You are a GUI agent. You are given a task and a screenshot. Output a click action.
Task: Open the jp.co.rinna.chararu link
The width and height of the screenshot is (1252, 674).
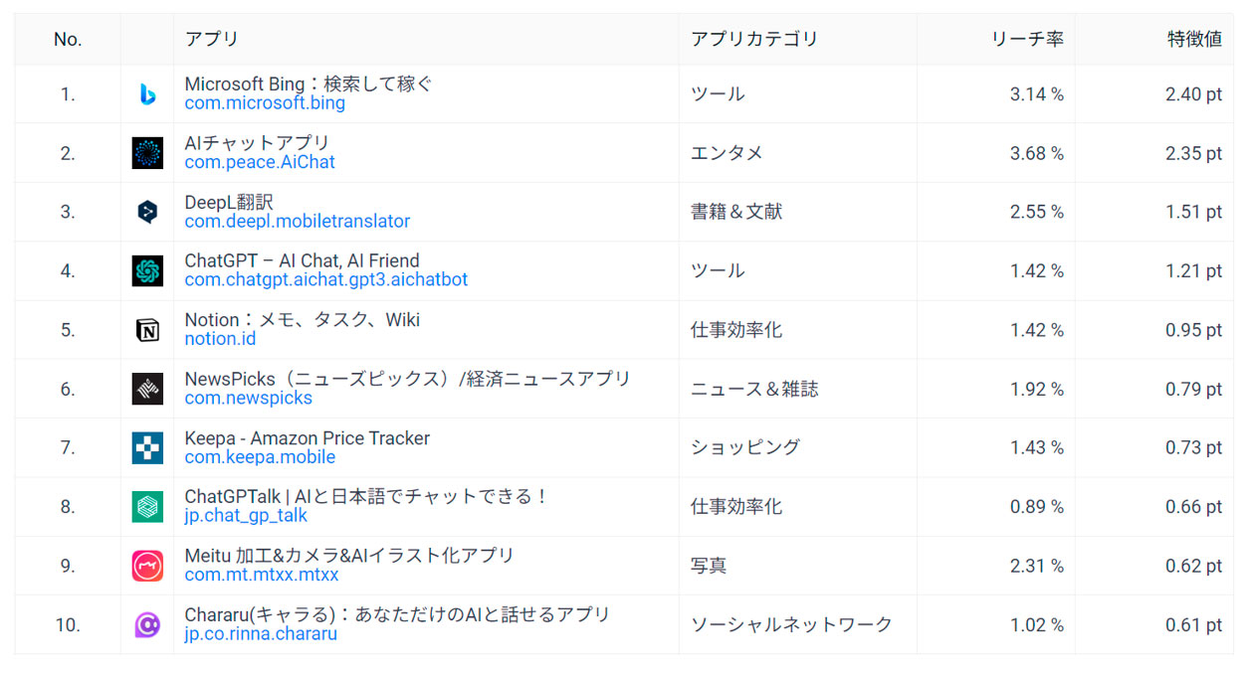(x=261, y=634)
